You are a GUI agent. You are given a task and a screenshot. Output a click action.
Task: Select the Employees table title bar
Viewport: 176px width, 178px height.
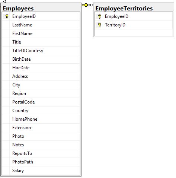click(41, 8)
